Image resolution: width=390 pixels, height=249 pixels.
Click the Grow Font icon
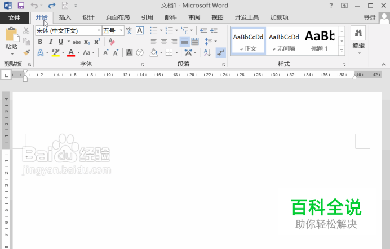[x=106, y=53]
